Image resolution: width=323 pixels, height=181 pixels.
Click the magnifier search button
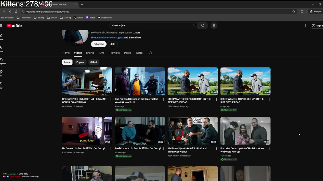click(x=203, y=25)
